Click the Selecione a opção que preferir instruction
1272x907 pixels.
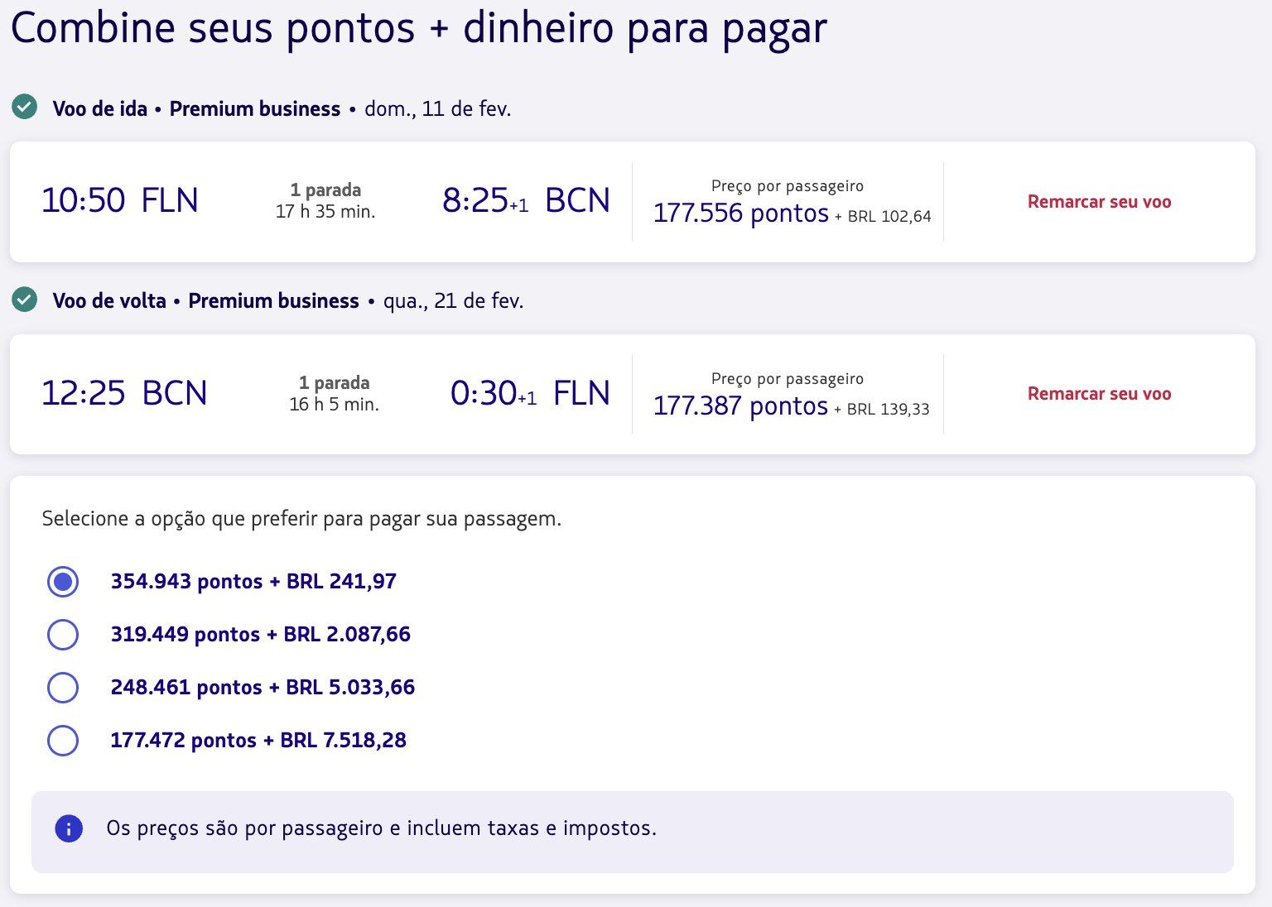(x=301, y=519)
